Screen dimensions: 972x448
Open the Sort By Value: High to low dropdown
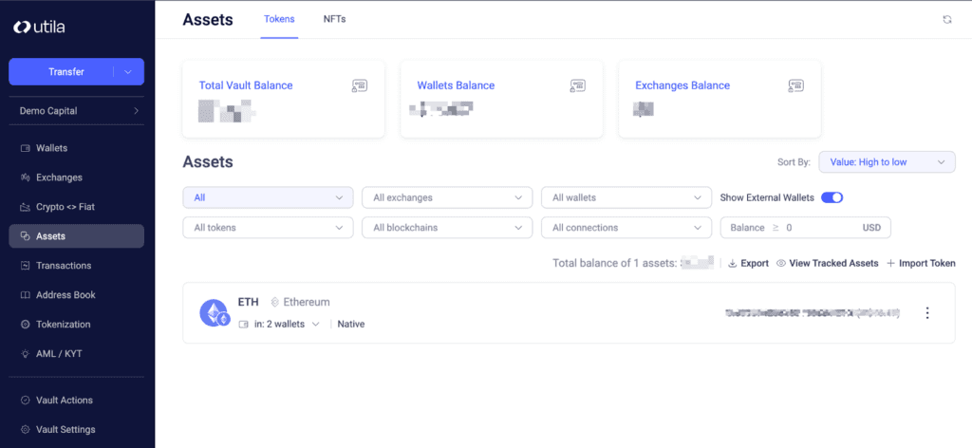pos(888,162)
